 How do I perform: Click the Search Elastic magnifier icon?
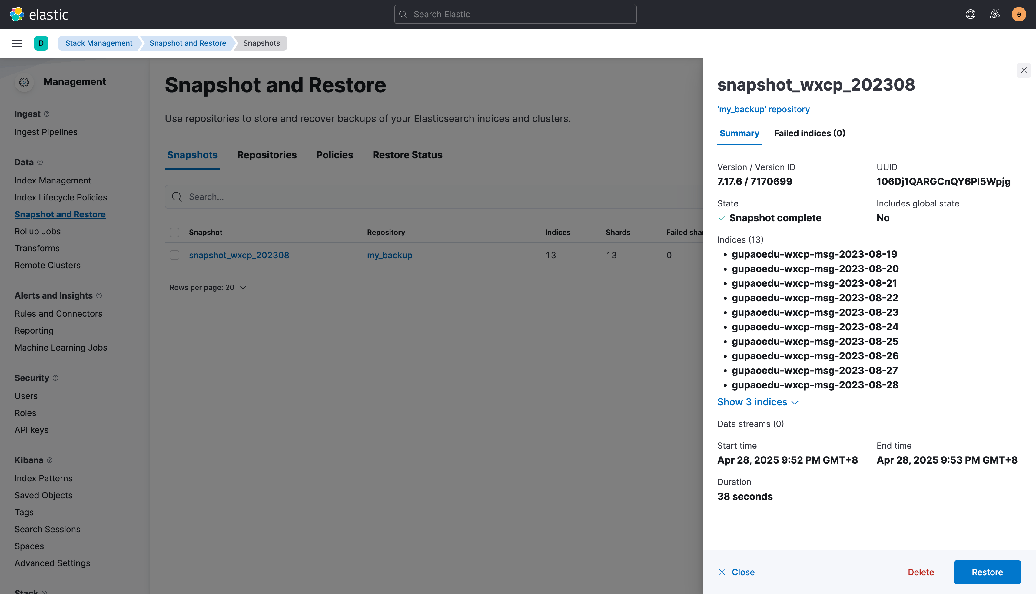(403, 14)
